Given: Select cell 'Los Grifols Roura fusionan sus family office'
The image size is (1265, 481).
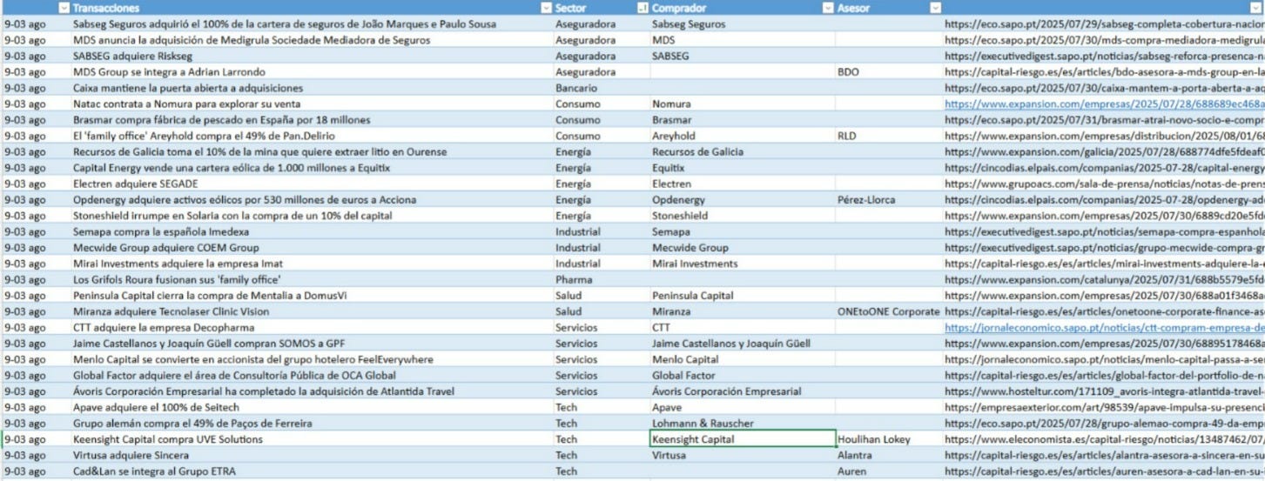Looking at the screenshot, I should pyautogui.click(x=312, y=280).
